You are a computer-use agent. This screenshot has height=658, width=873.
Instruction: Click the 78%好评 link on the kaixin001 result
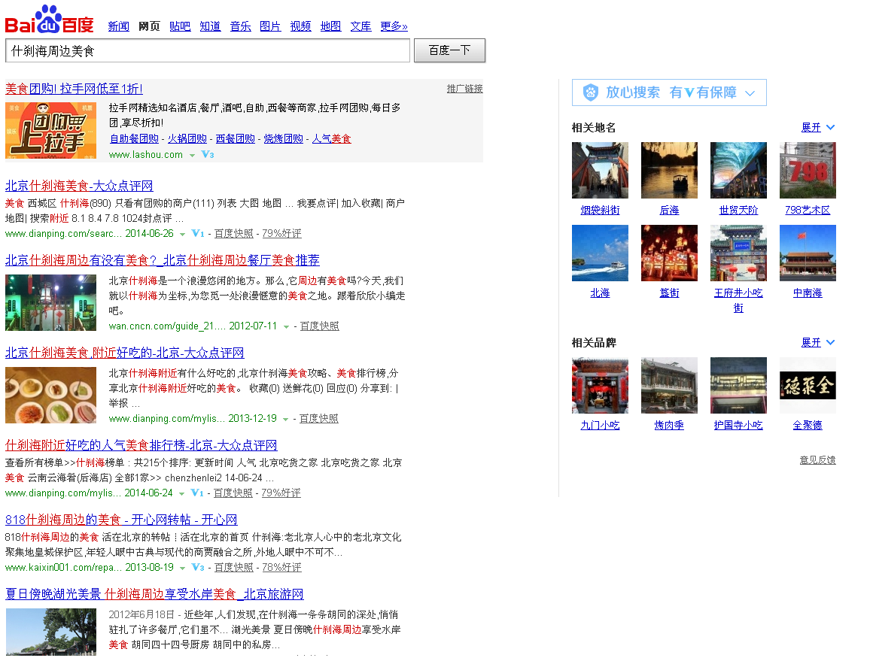pyautogui.click(x=281, y=567)
